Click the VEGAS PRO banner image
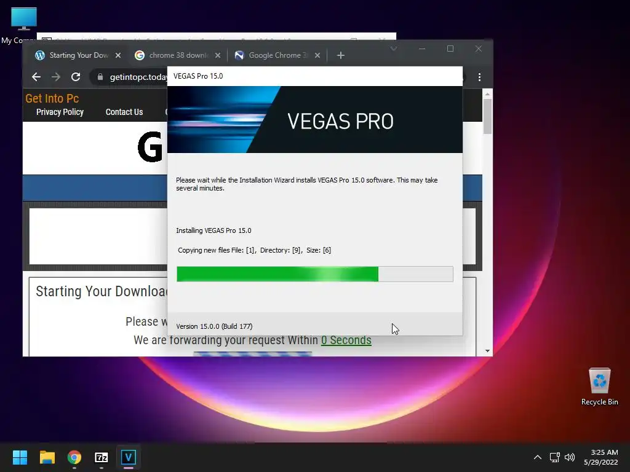630x472 pixels. pos(315,120)
